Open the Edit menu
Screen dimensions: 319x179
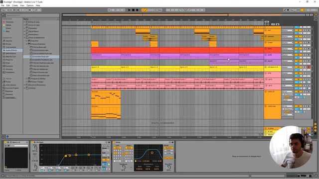tap(8, 5)
